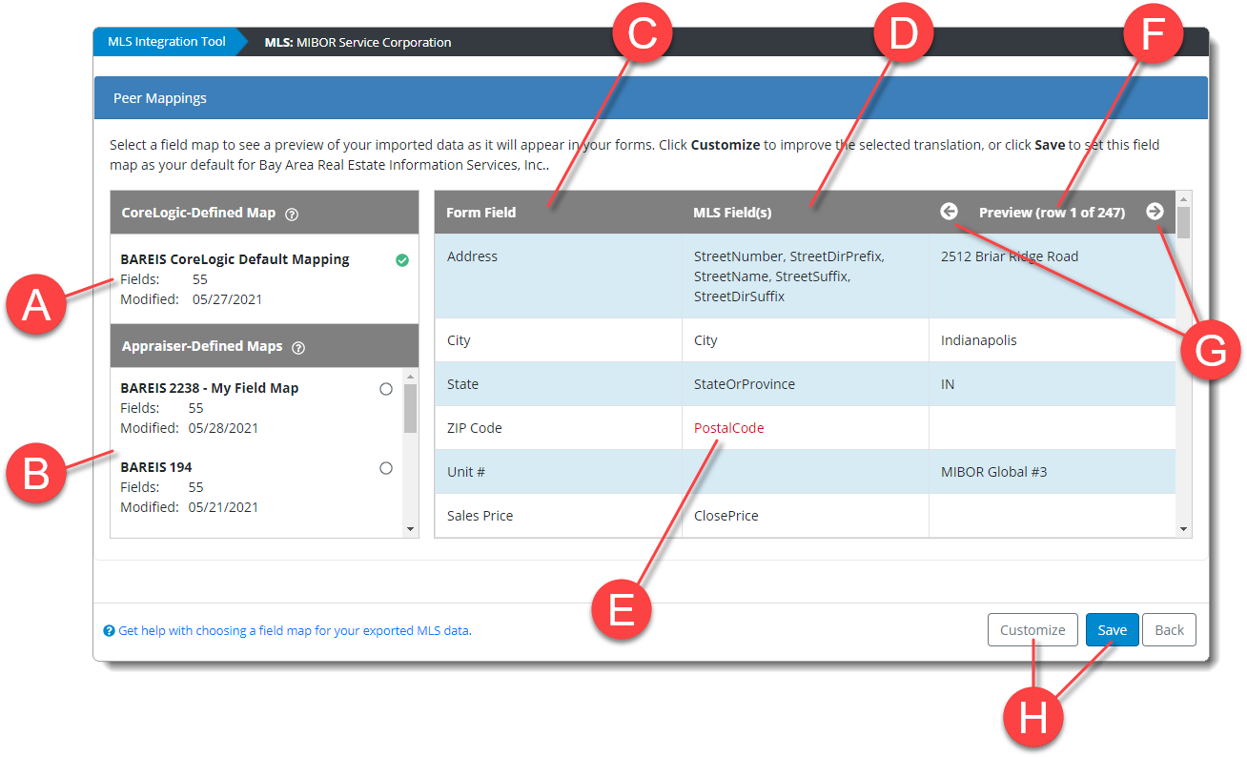This screenshot has width=1247, height=757.
Task: Click the red PostalCode MLS field
Action: [x=728, y=428]
